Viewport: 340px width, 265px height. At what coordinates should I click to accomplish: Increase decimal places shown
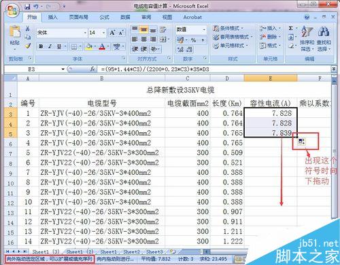coord(180,49)
